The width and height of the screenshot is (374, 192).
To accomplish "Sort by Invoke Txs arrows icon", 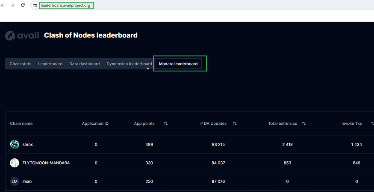I will click(372, 123).
